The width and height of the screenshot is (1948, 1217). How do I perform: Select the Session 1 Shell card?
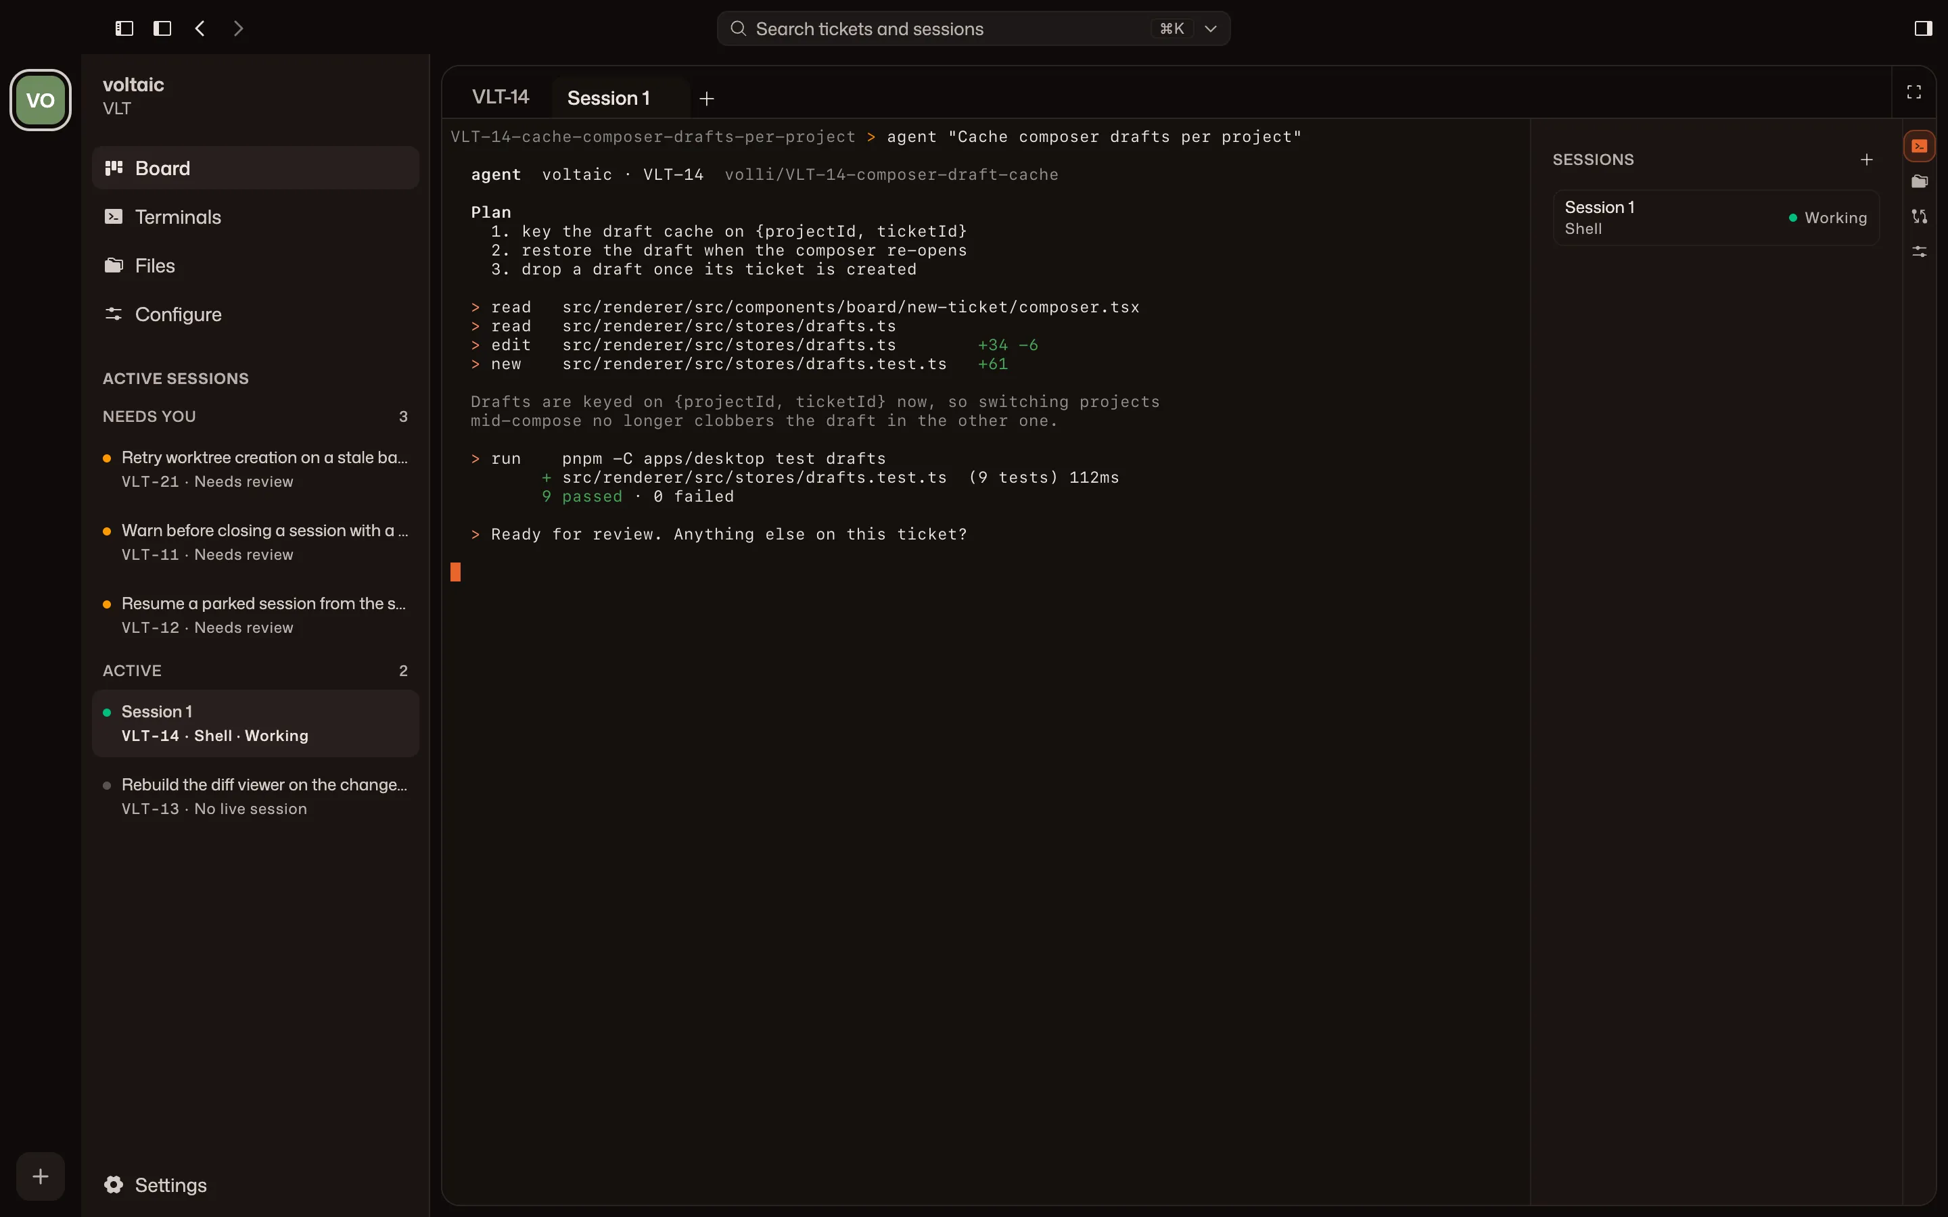[1715, 217]
